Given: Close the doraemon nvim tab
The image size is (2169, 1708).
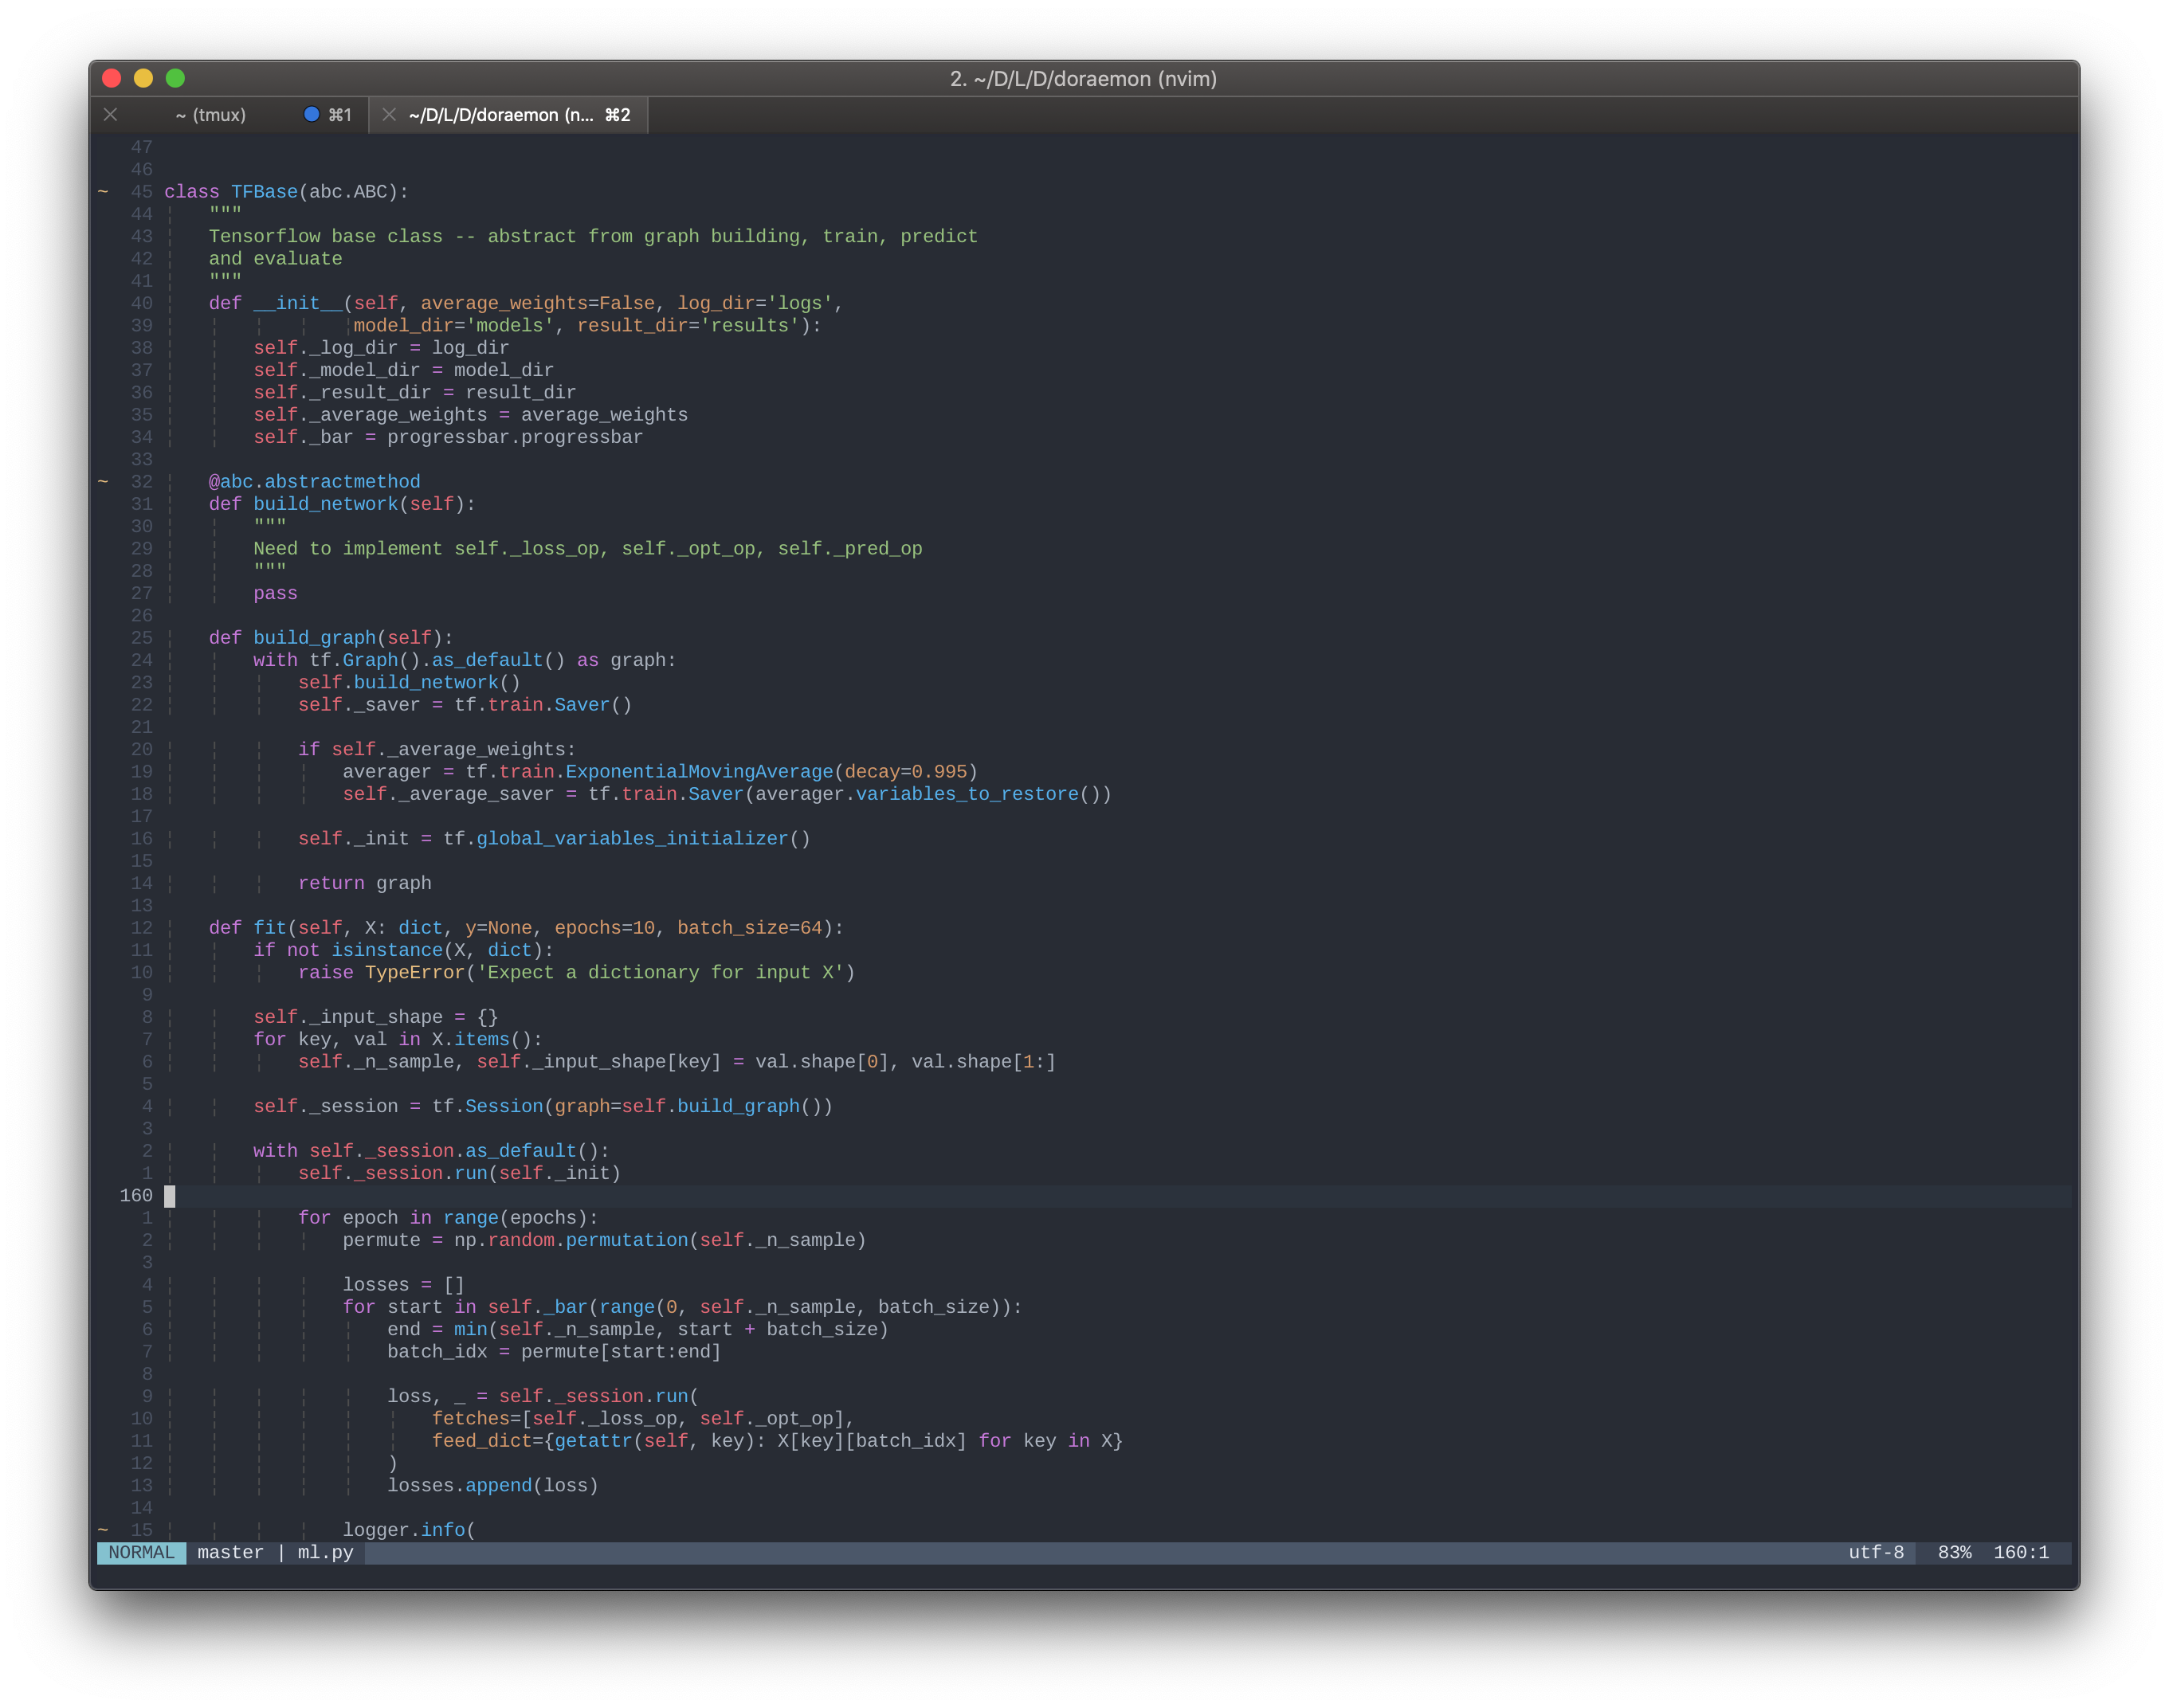Looking at the screenshot, I should tap(389, 115).
